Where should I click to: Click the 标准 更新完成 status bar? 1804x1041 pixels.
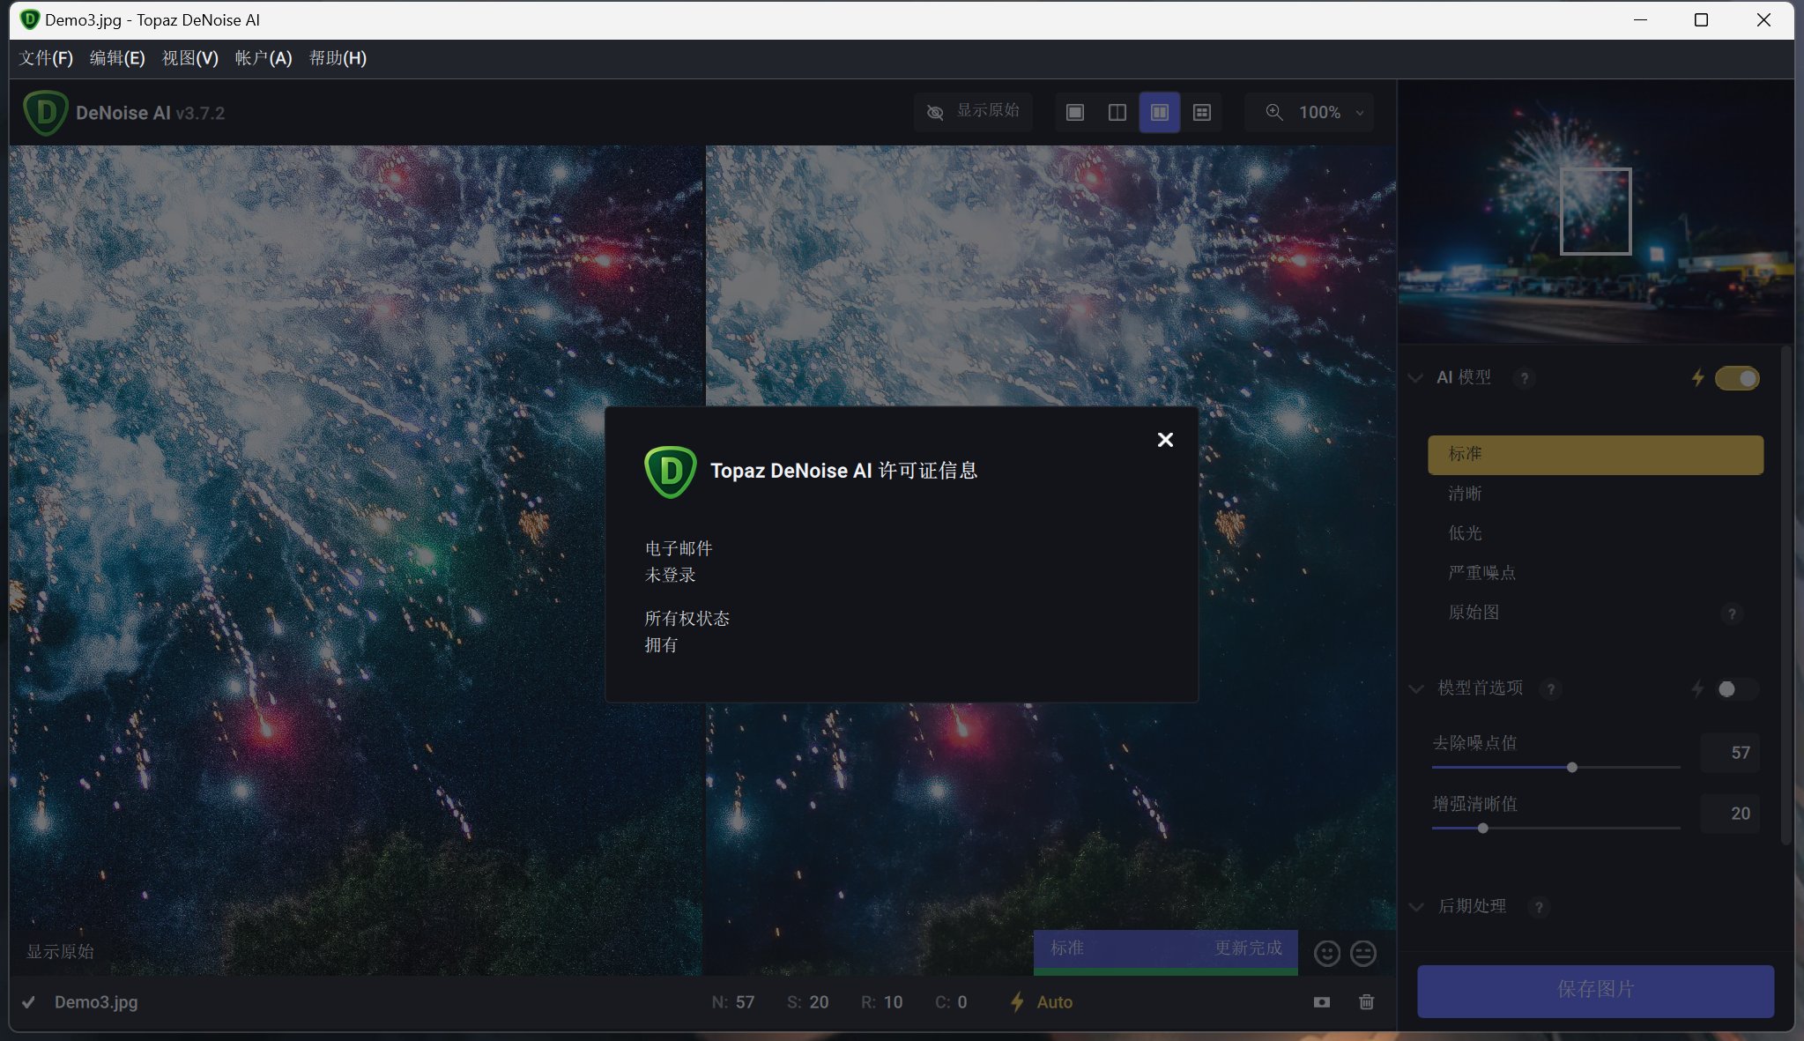pos(1165,951)
